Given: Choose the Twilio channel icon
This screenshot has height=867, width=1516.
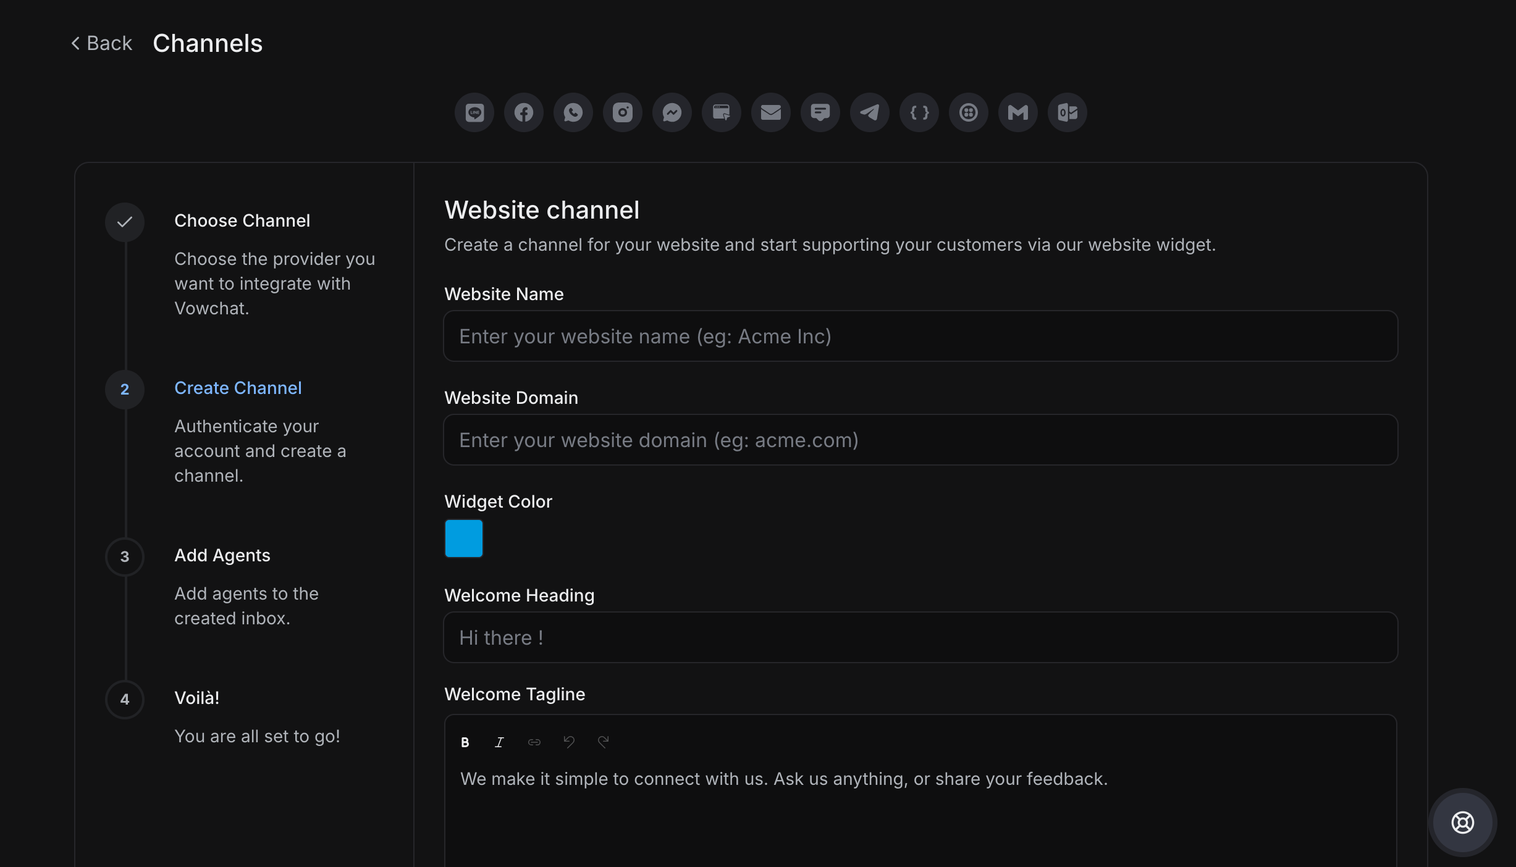Looking at the screenshot, I should coord(969,112).
